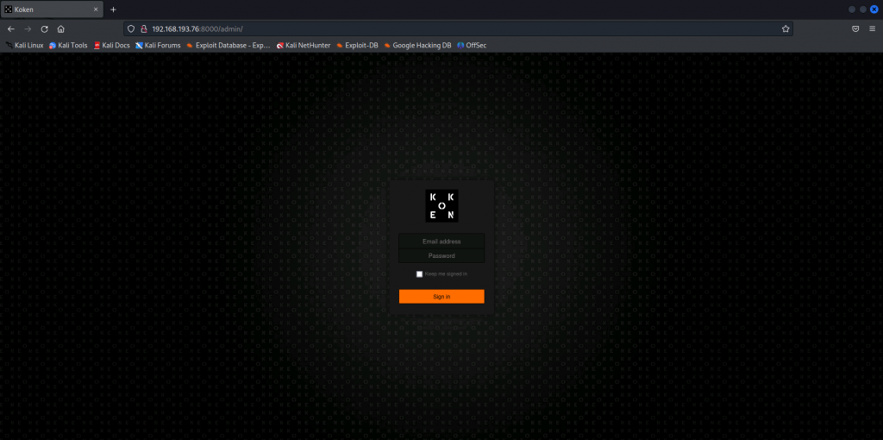Open the Firefox hamburger application menu
The image size is (883, 440).
[872, 28]
